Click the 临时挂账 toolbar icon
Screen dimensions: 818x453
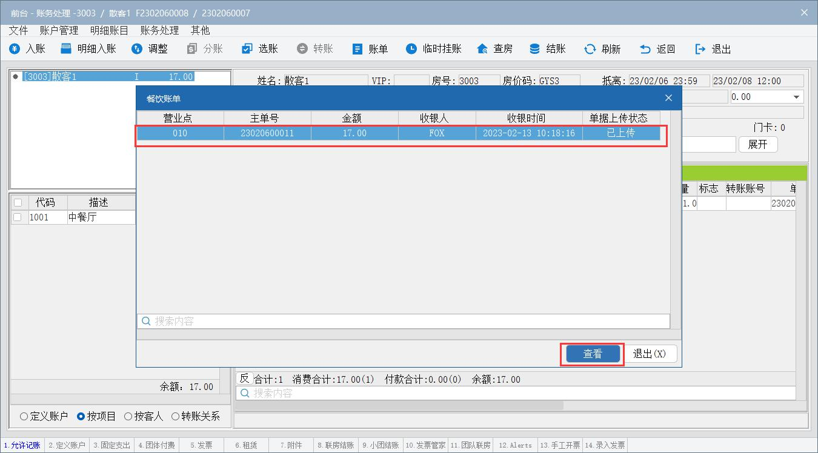(x=411, y=49)
